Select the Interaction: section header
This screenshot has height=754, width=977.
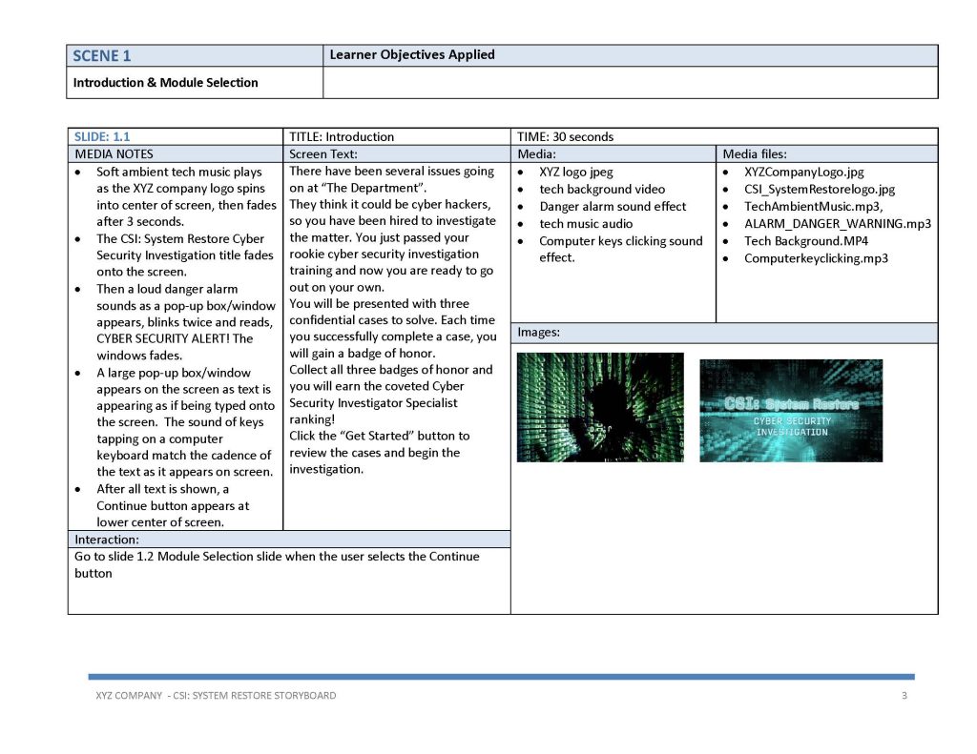point(107,540)
